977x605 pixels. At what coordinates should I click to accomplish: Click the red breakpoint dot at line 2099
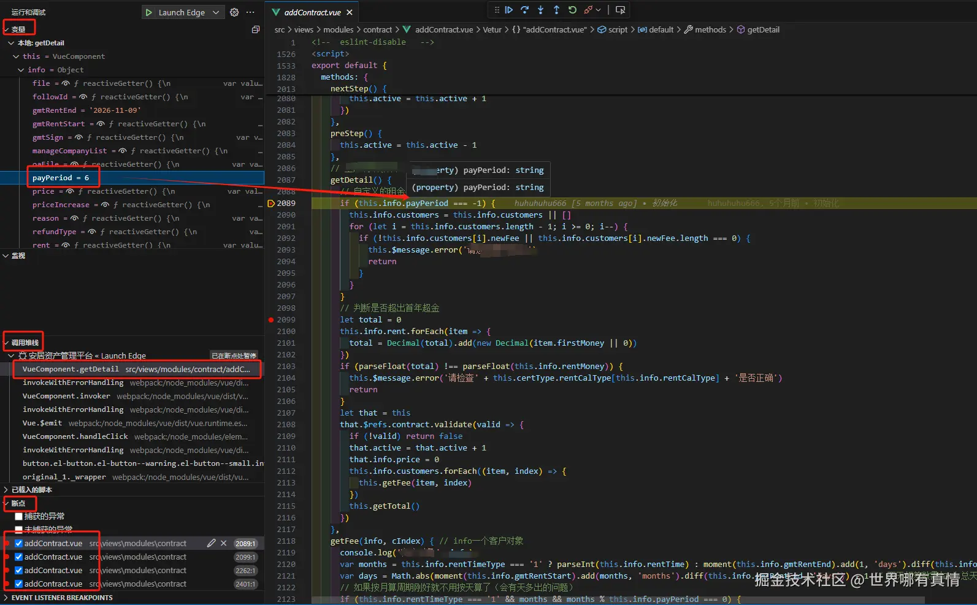271,319
